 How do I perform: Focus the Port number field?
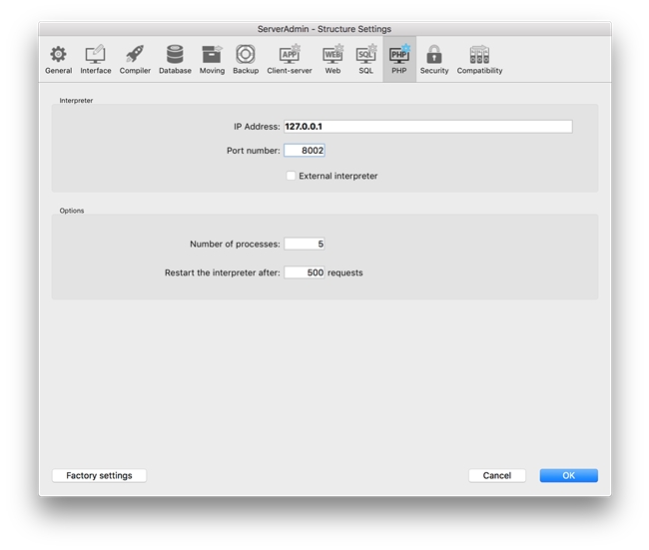[x=305, y=151]
